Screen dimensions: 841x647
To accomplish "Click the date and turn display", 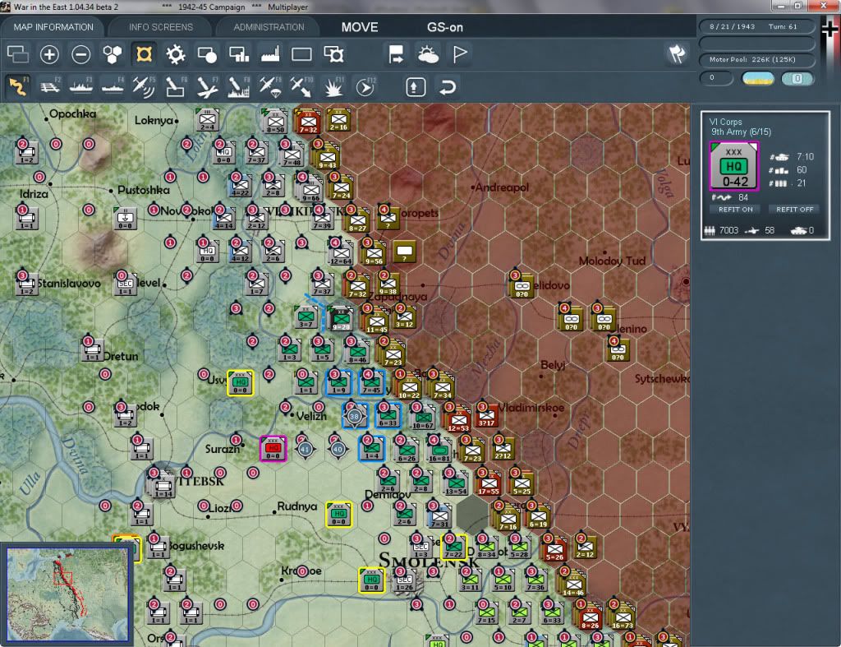I will (x=756, y=26).
